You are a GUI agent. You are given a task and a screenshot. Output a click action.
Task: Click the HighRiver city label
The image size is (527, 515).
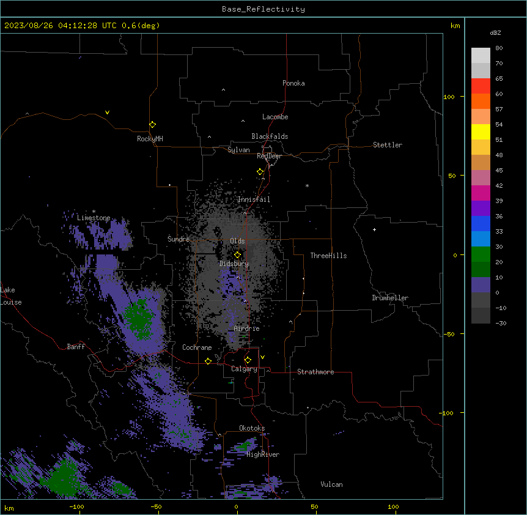pos(263,454)
